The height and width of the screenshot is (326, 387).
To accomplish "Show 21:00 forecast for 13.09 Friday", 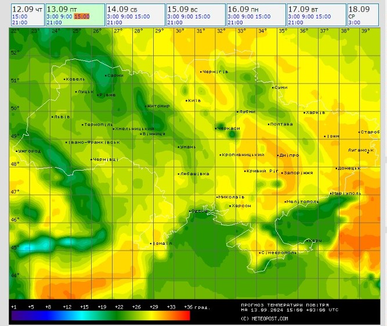I will [x=54, y=23].
